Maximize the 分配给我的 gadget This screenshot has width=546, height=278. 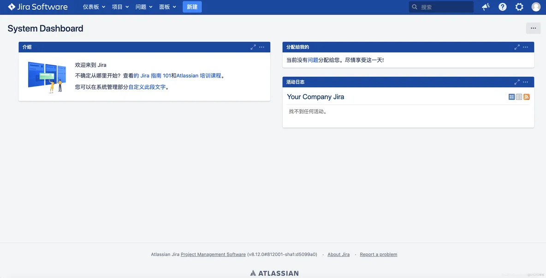[x=517, y=47]
